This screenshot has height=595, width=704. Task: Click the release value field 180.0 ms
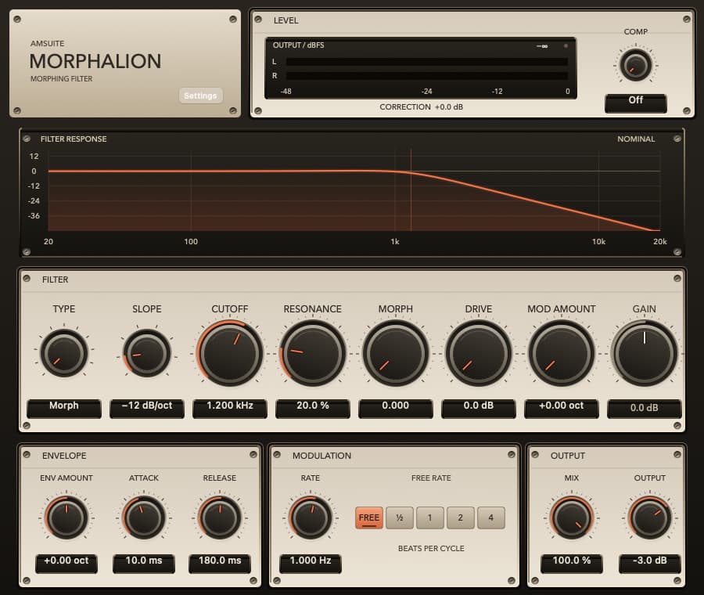point(220,563)
